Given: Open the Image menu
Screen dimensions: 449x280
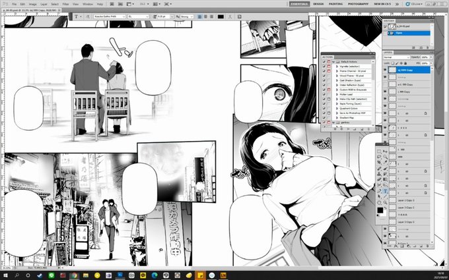Looking at the screenshot, I should coord(32,5).
